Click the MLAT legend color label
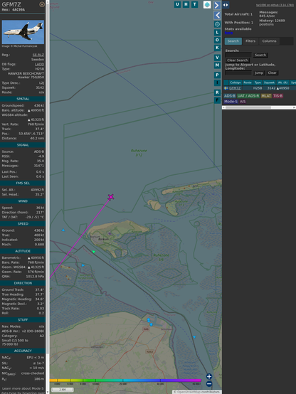This screenshot has width=296, height=394. coord(266,96)
